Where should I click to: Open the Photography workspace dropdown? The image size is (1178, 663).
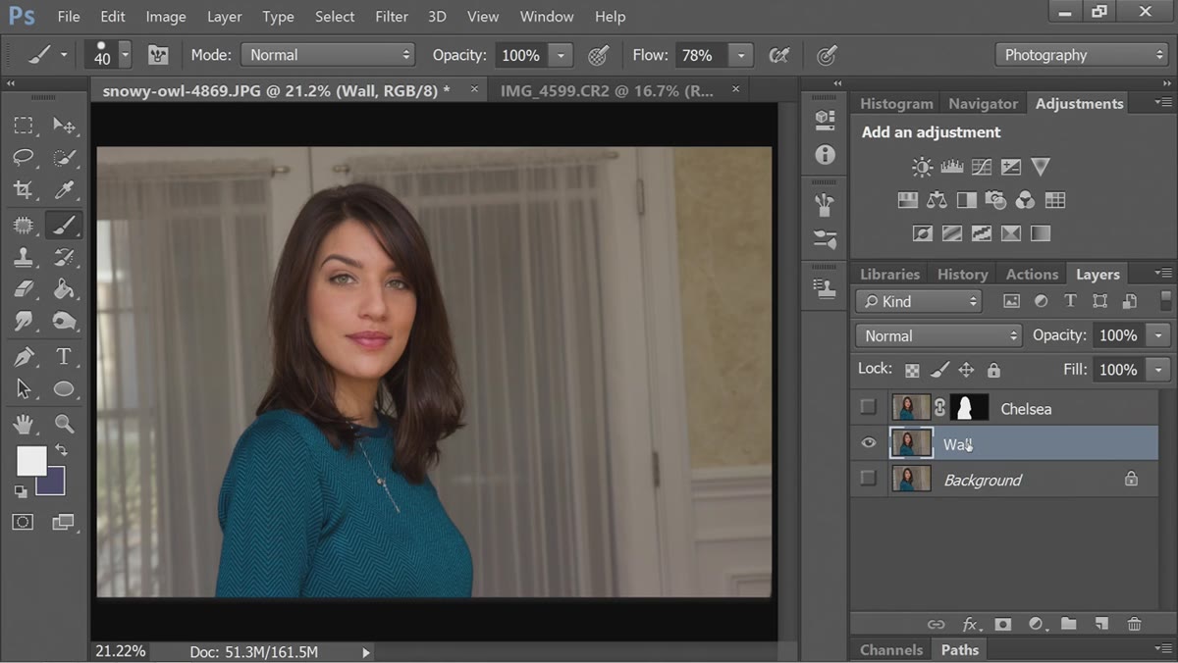pyautogui.click(x=1081, y=55)
